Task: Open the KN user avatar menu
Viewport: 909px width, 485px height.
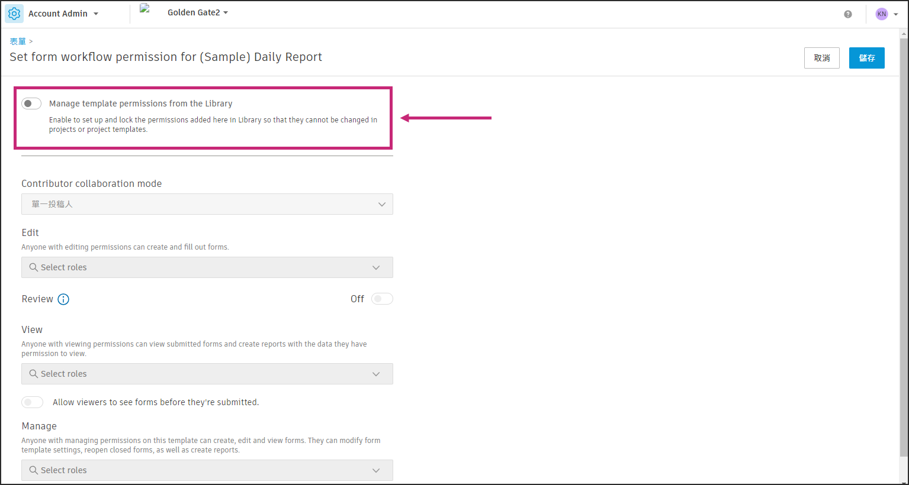Action: pos(886,14)
